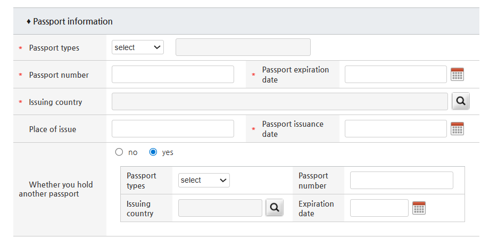The width and height of the screenshot is (481, 237).
Task: Click the Place of issue field
Action: 173,129
